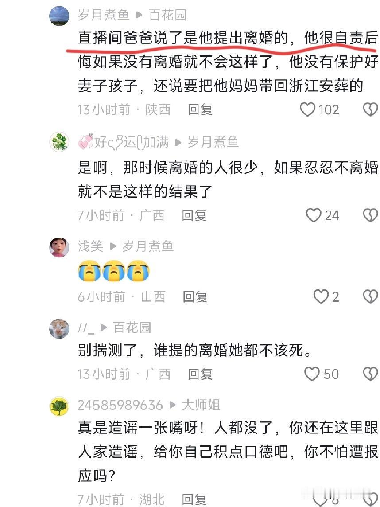Image resolution: width=380 pixels, height=507 pixels.
Task: Open the 大师姐 reply target name
Action: click(x=201, y=405)
